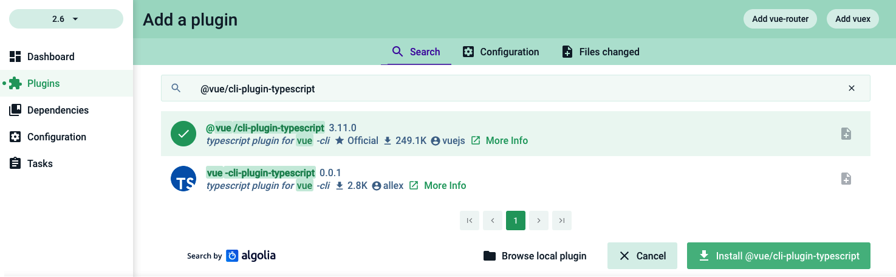This screenshot has height=277, width=896.
Task: Open the 2.6 project version dropdown
Action: [66, 19]
